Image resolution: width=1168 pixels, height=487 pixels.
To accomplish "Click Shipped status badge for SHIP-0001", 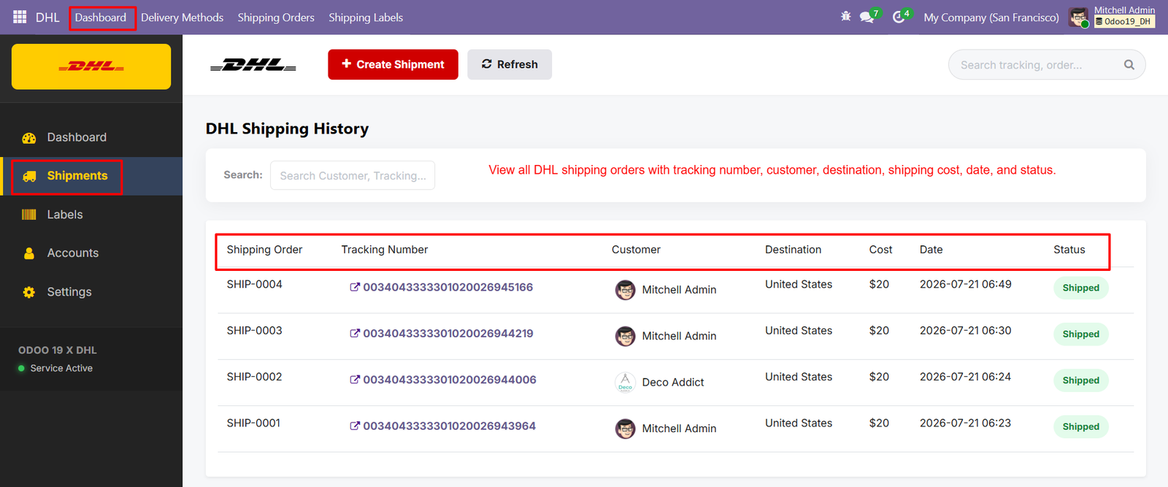I will coord(1080,426).
